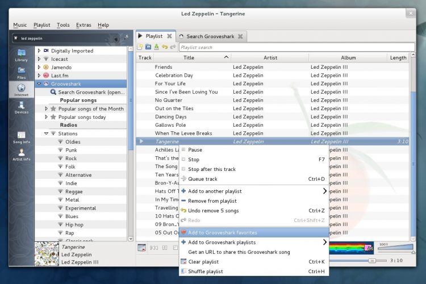426x284 pixels.
Task: Click the save playlist icon in toolbar
Action: pos(156,47)
